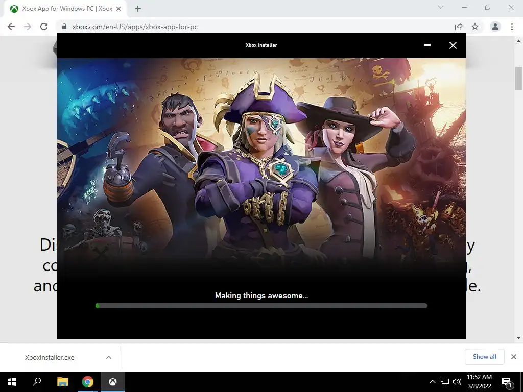The height and width of the screenshot is (392, 523).
Task: Close the downloads bar
Action: pos(514,357)
